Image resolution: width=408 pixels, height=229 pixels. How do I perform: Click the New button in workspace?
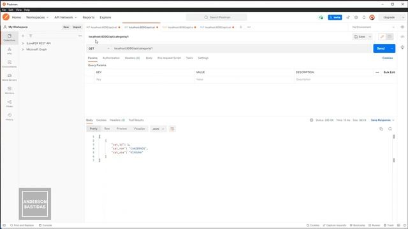coord(66,27)
